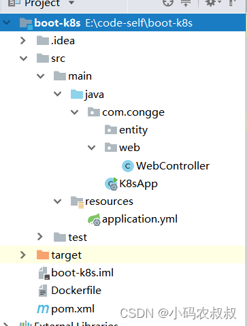Expand the target folder arrow

tap(23, 255)
